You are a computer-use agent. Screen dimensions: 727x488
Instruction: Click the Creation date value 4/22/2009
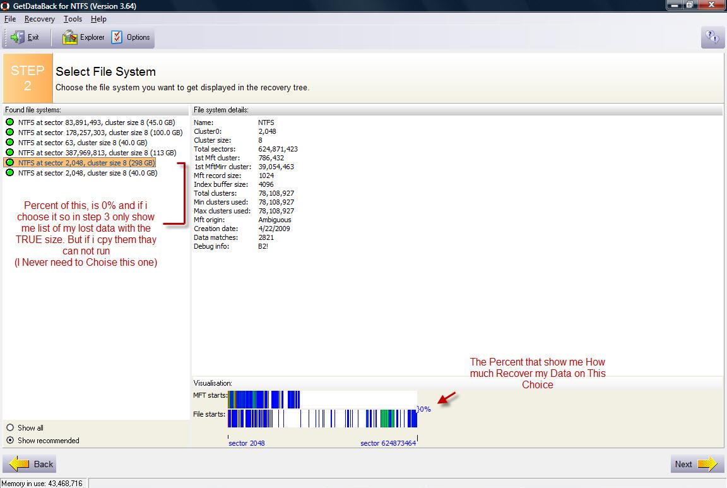pos(274,229)
